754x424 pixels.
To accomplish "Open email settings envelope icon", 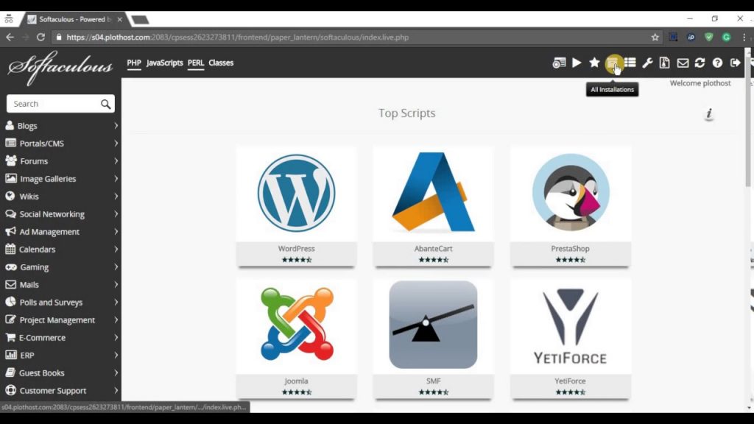I will click(x=683, y=63).
